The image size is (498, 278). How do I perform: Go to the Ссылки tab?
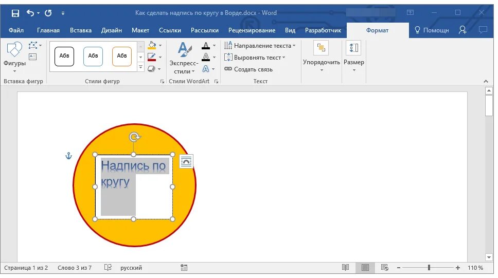click(170, 30)
